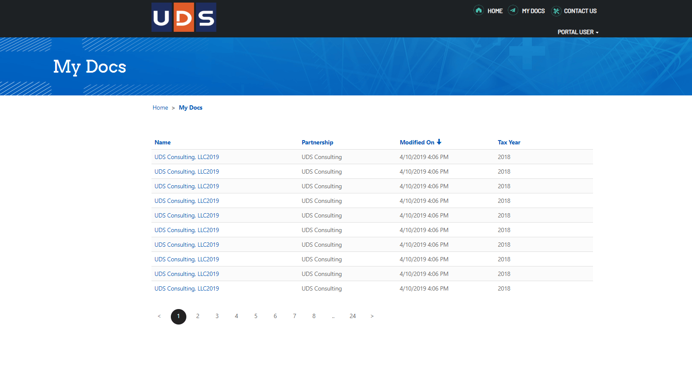The image size is (692, 392).
Task: Click the Partnership column header
Action: click(x=317, y=142)
